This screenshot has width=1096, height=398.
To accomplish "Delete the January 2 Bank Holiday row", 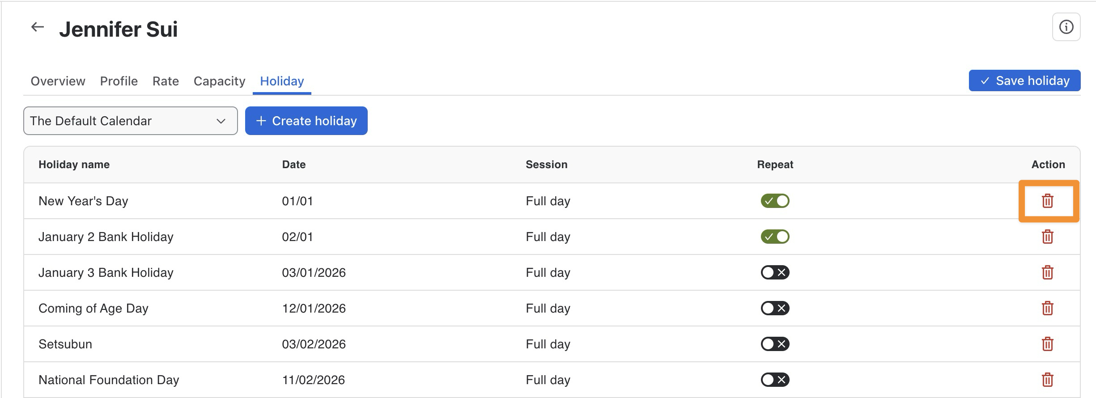I will pos(1047,237).
